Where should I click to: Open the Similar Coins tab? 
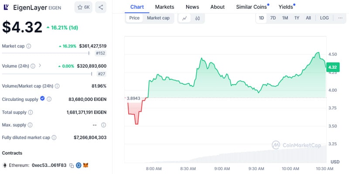pos(253,7)
